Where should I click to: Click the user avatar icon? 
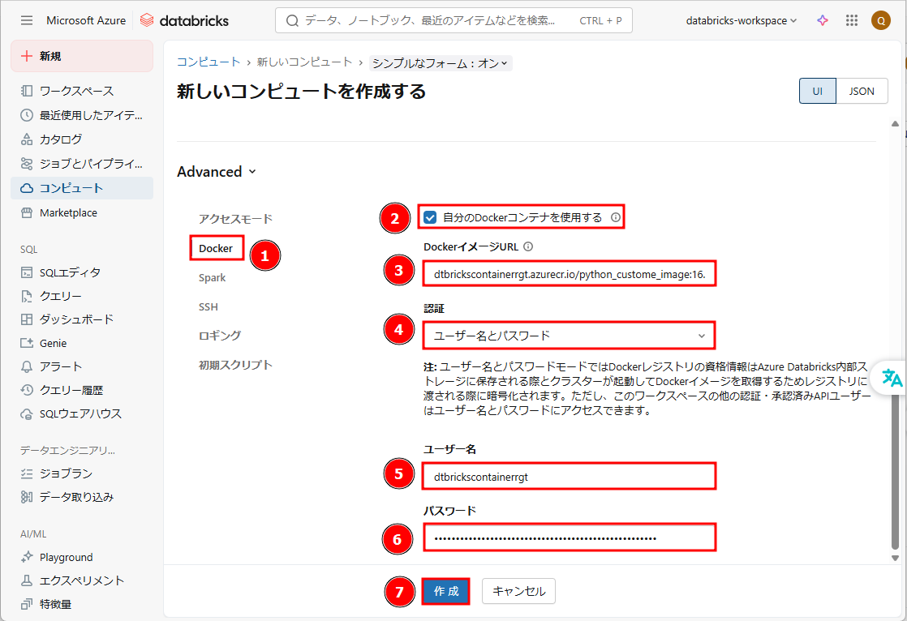tap(880, 20)
